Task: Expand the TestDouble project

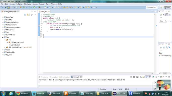Action: 2,52
